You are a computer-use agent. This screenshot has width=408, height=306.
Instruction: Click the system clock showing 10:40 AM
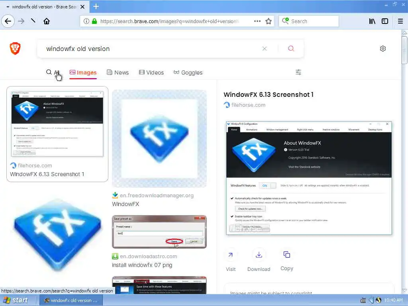pyautogui.click(x=393, y=300)
